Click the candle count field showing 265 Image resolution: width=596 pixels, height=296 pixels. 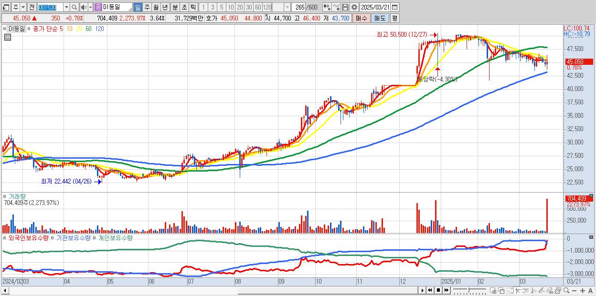coord(298,7)
